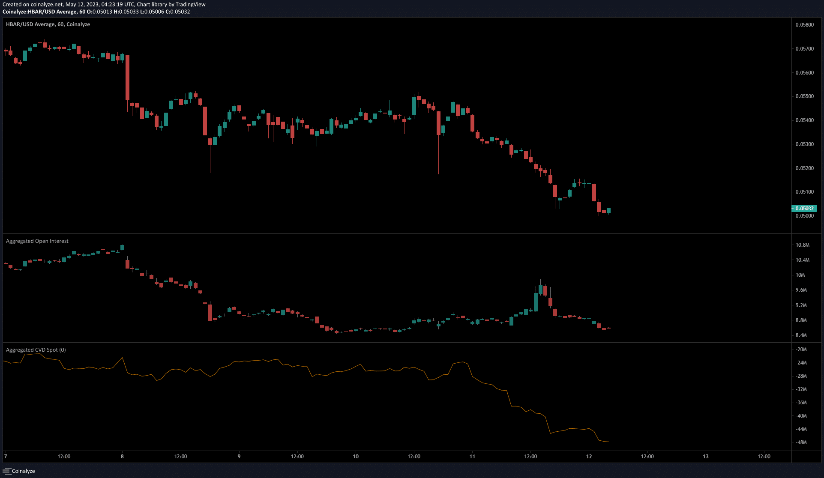Select the 10.8M open interest axis label

point(802,245)
